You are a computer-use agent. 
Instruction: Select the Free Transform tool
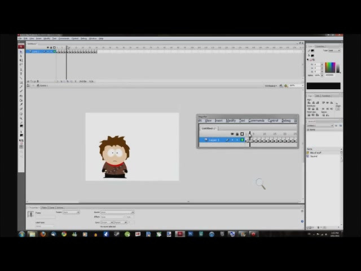click(21, 60)
